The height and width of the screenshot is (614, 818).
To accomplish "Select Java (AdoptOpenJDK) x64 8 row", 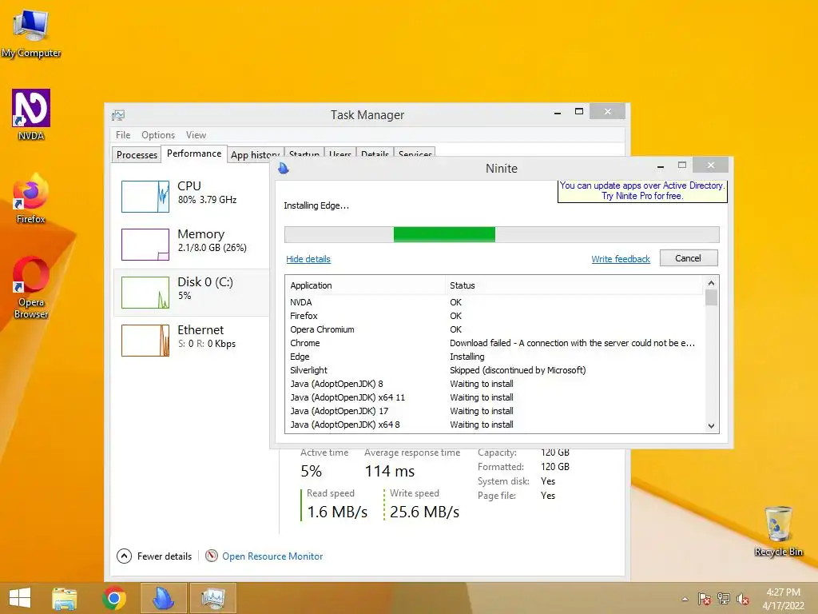I will pos(494,425).
